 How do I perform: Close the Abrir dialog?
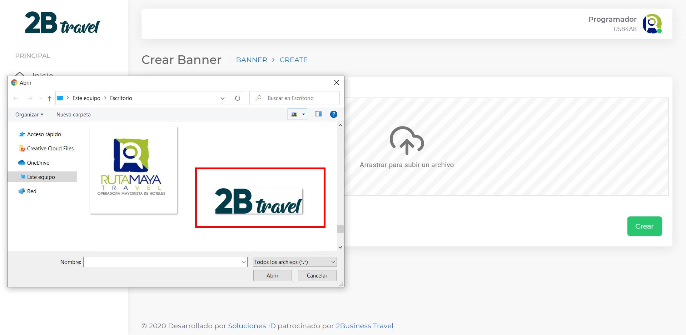[337, 82]
